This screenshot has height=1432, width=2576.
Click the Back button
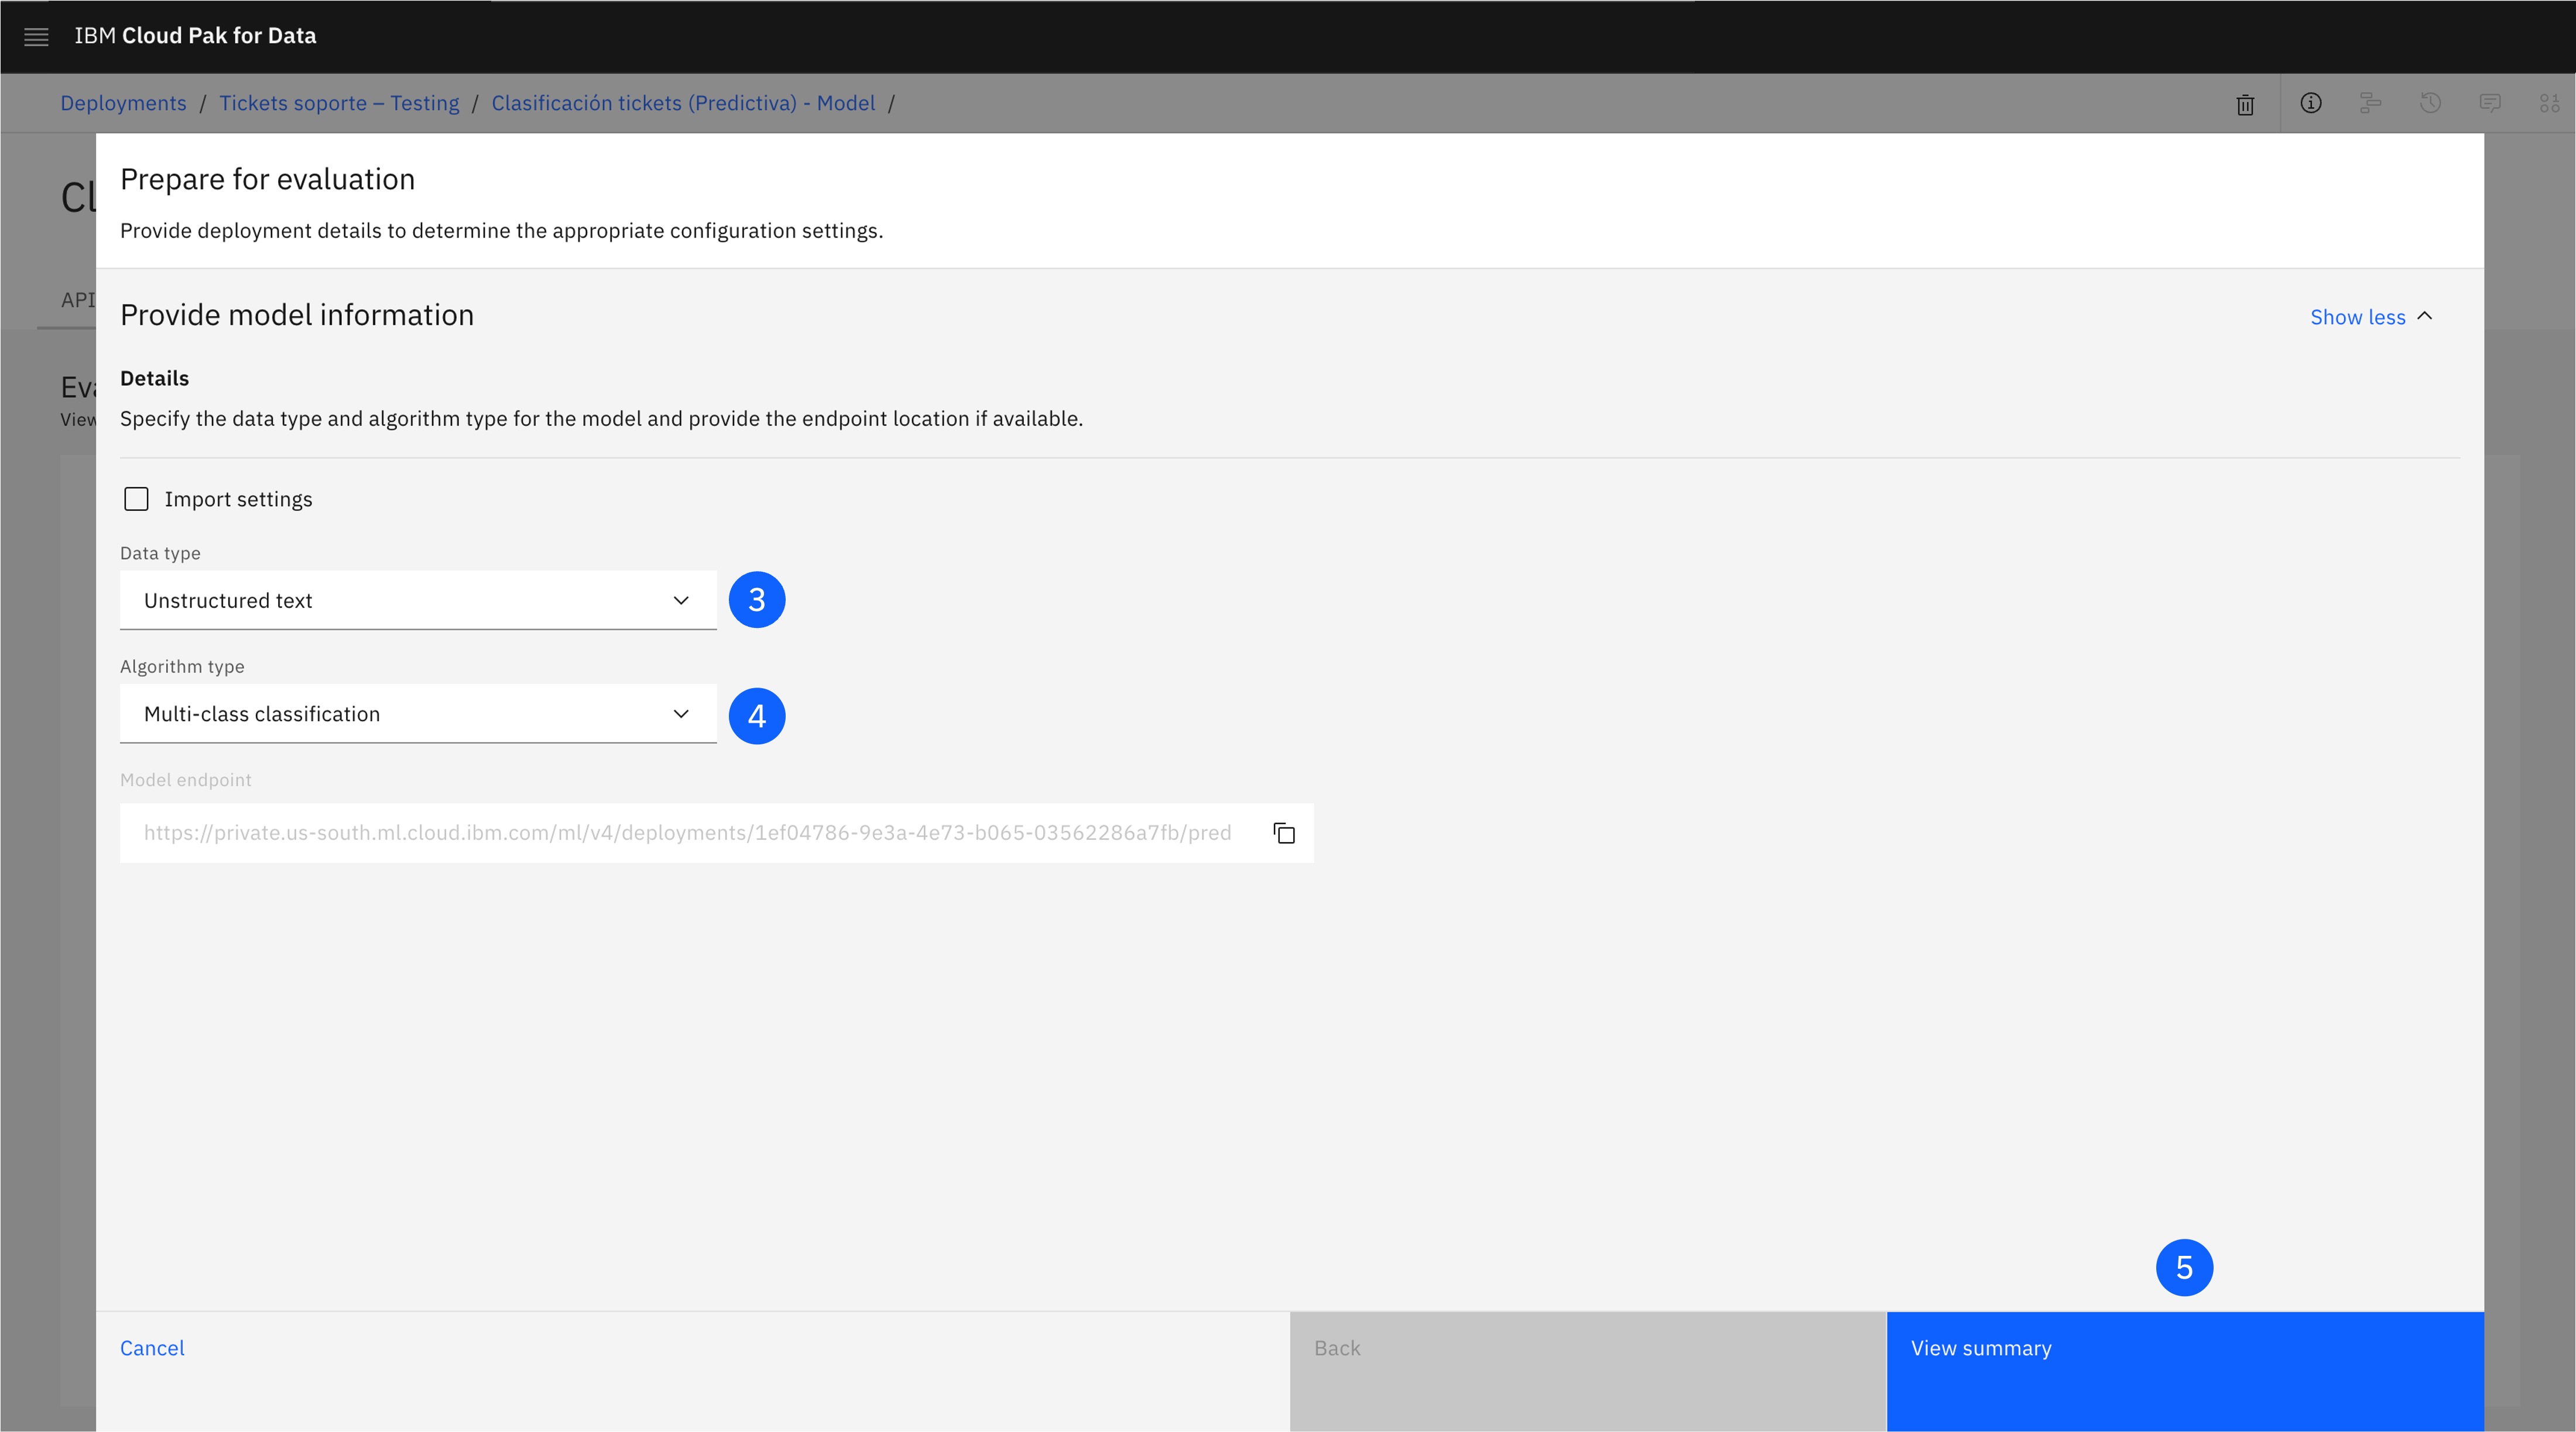[1588, 1371]
